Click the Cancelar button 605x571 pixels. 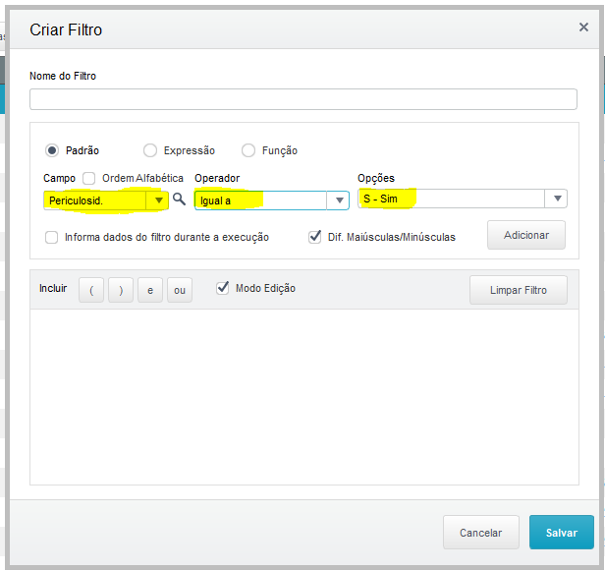(x=481, y=533)
